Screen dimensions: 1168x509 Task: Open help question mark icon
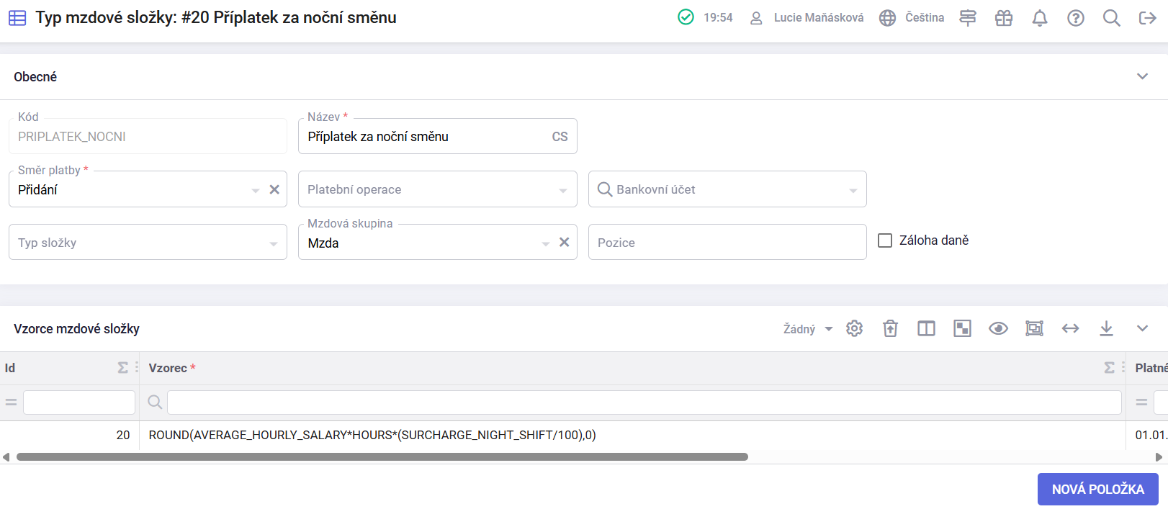tap(1076, 18)
